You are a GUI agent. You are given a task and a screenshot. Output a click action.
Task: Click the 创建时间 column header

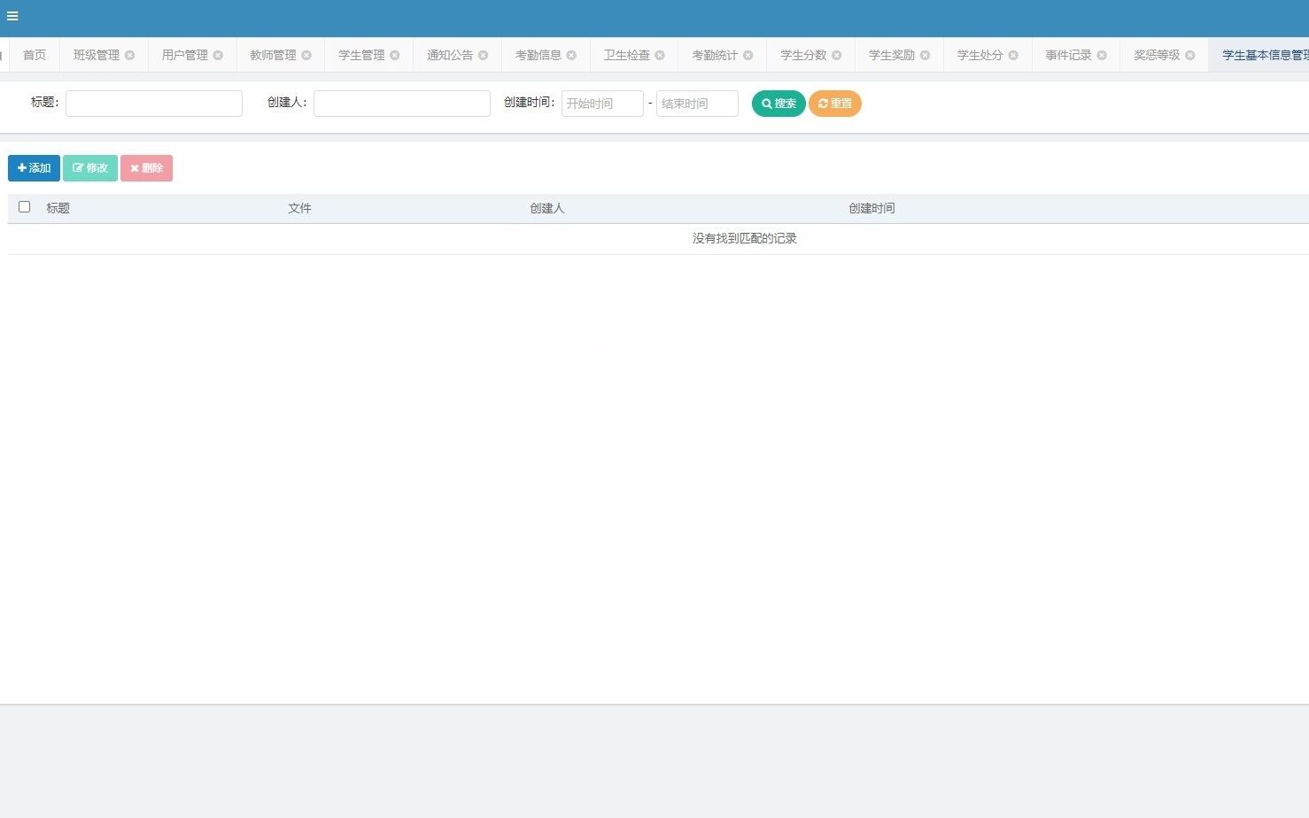[871, 208]
